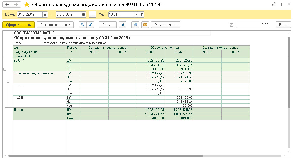Open calendar for end date 31.12.2019
Viewport: 293px width, 158px height.
(84, 14)
